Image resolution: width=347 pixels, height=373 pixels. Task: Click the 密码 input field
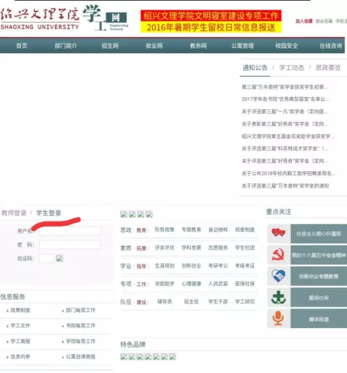70,244
